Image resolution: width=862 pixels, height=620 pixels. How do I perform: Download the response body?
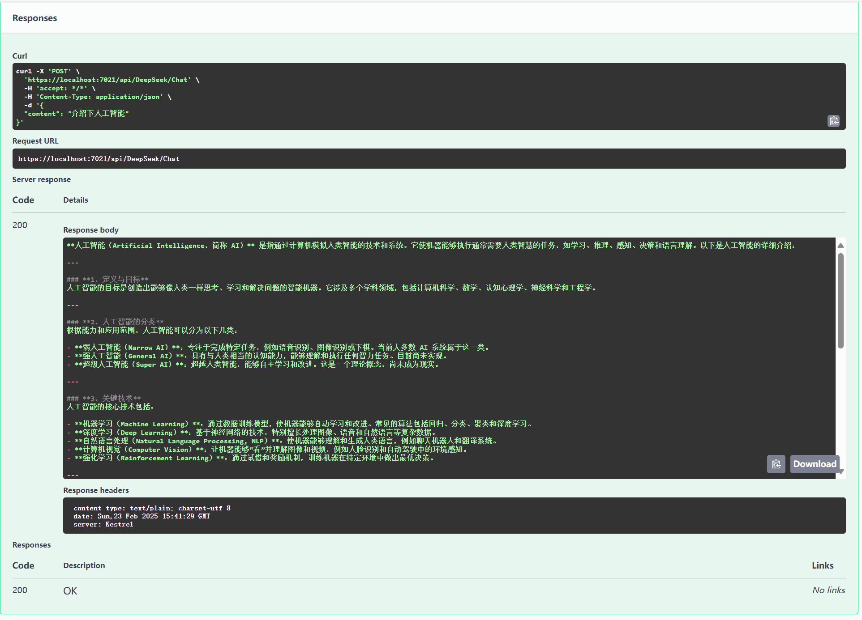[815, 464]
